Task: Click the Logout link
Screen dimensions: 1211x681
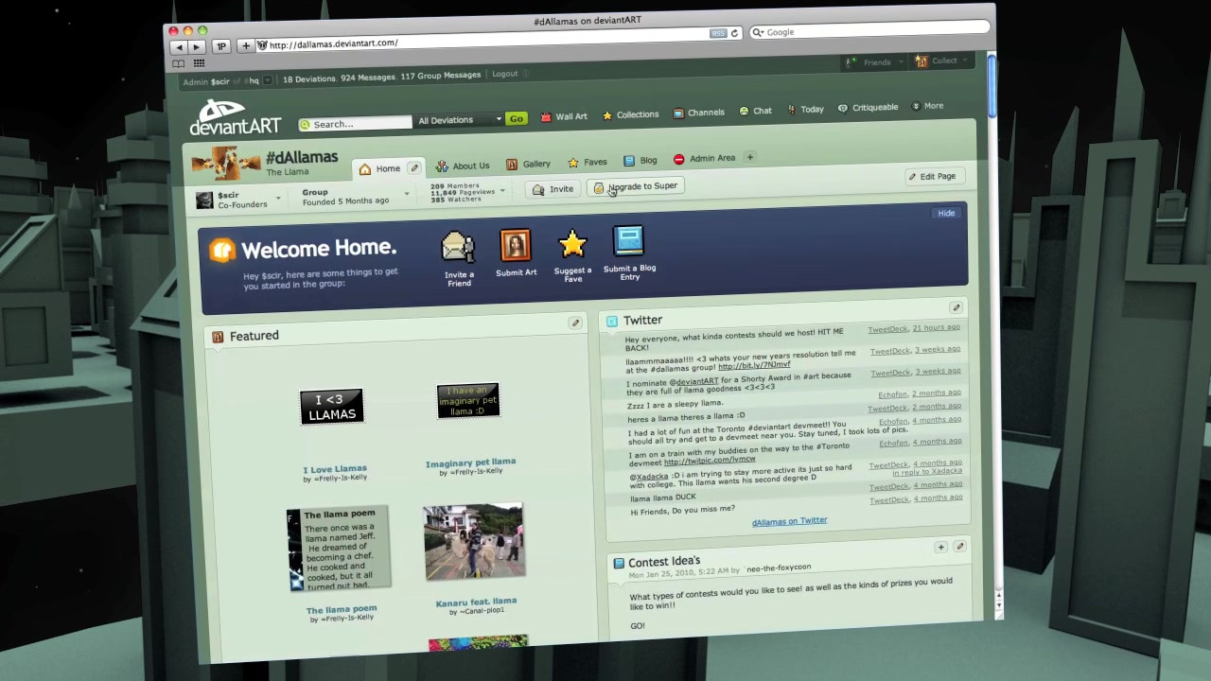Action: (504, 74)
